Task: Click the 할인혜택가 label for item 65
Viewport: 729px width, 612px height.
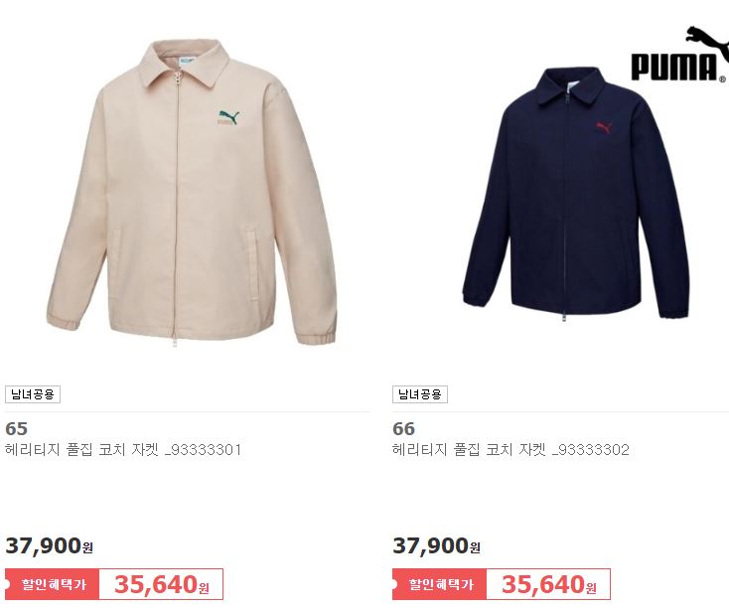Action: point(53,584)
